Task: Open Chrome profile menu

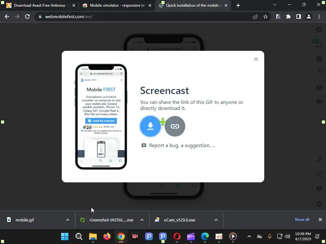Action: tap(309, 17)
